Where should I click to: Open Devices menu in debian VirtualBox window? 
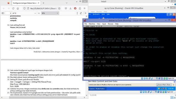pyautogui.click(x=111, y=24)
